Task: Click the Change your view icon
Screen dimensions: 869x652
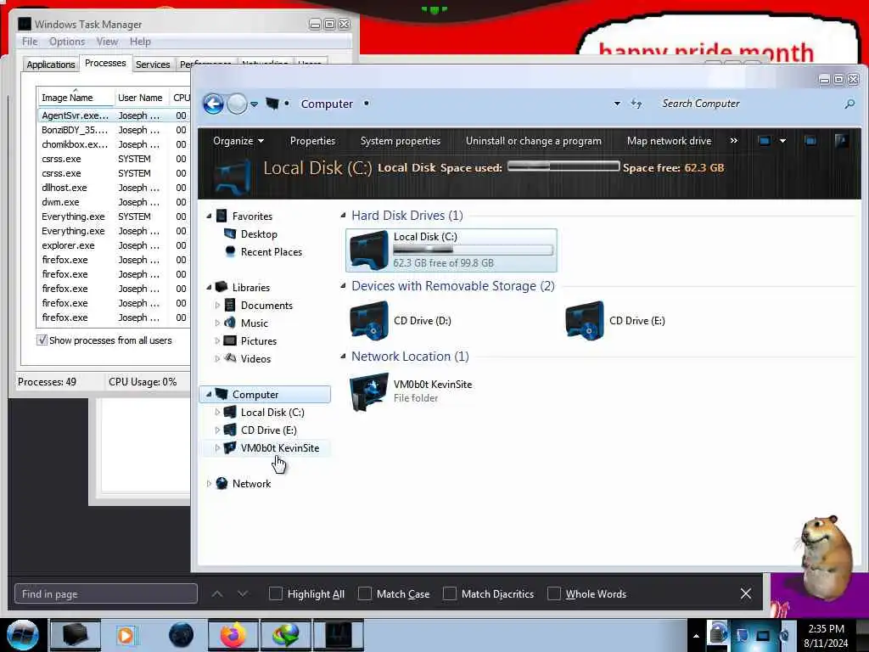Action: pyautogui.click(x=765, y=141)
